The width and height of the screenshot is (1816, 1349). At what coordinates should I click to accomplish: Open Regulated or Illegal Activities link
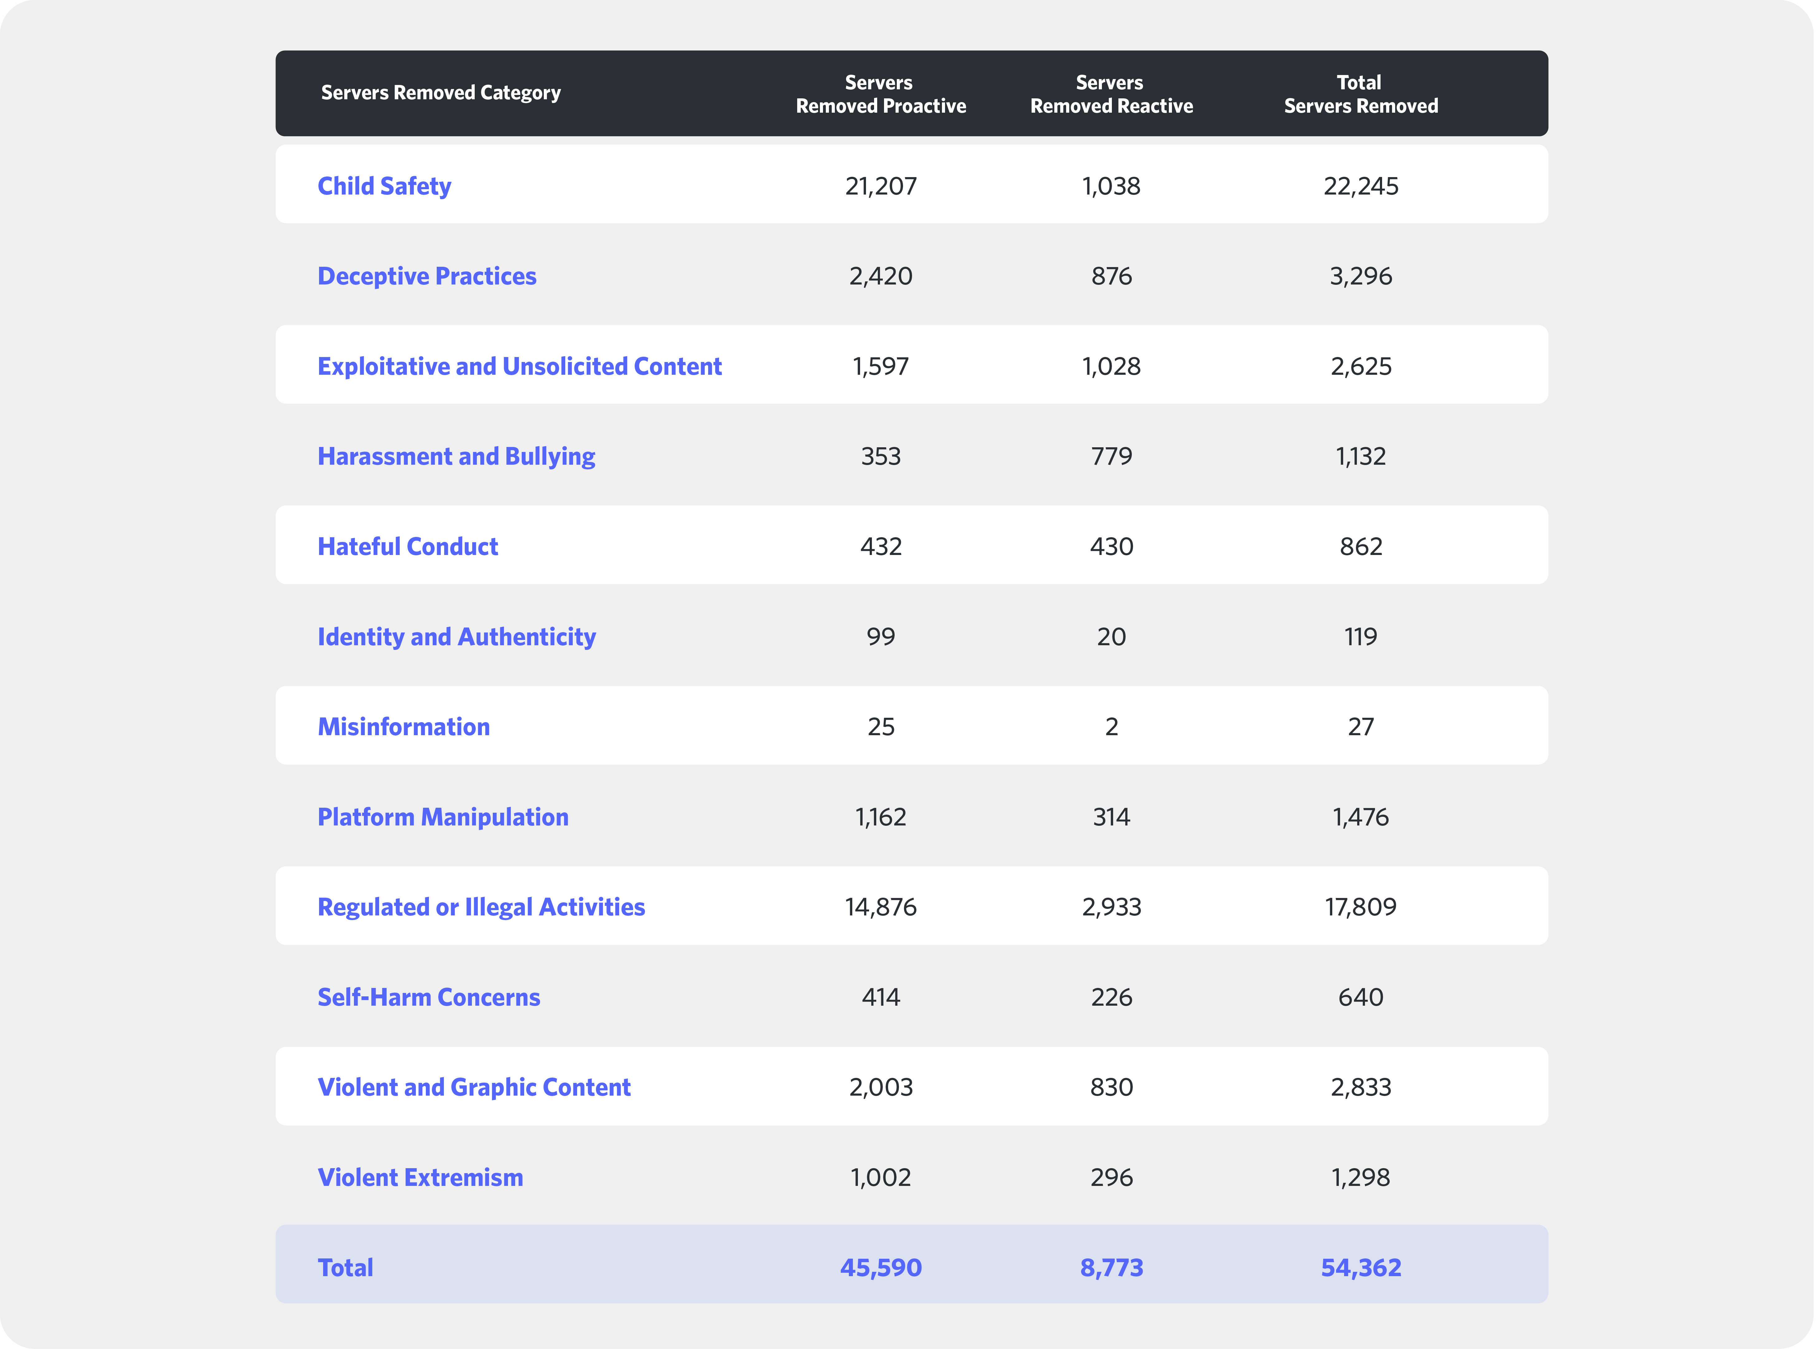481,907
